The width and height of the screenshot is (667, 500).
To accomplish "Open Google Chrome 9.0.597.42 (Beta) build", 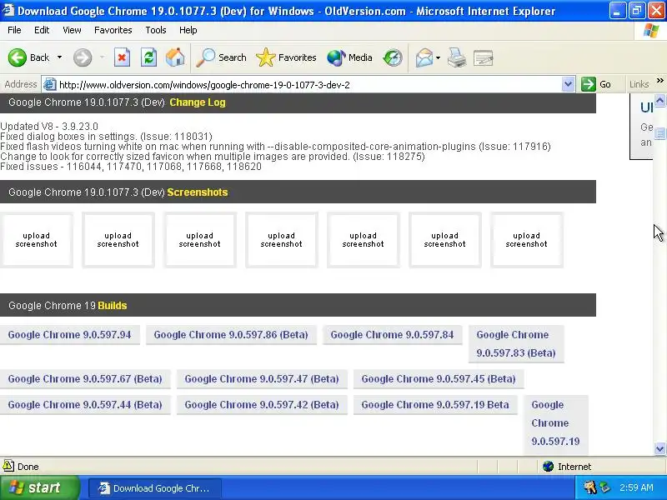I will pyautogui.click(x=262, y=405).
